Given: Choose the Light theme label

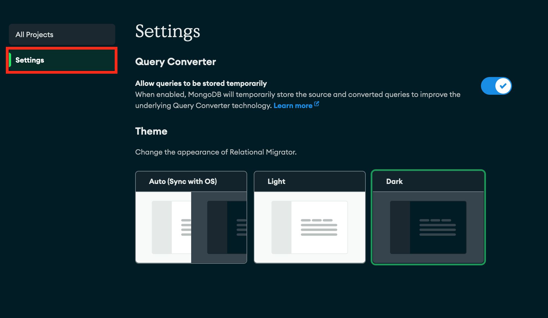Looking at the screenshot, I should pos(276,181).
